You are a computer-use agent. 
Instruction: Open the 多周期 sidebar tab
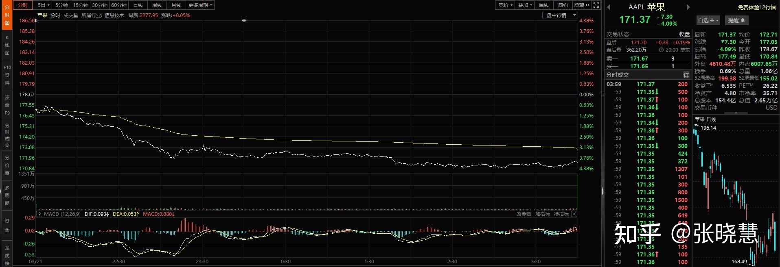tap(7, 195)
